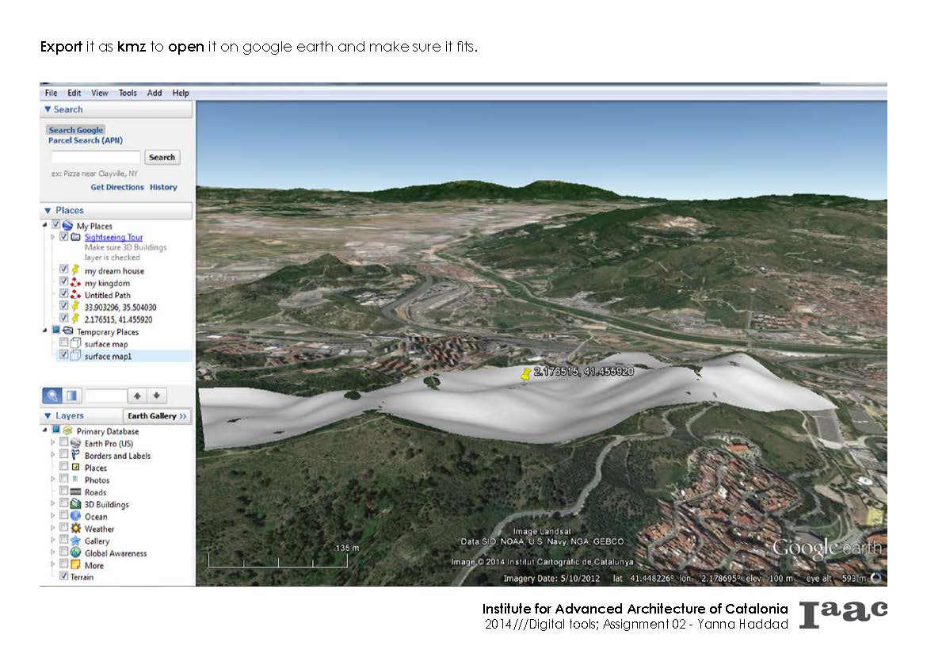This screenshot has height=669, width=927.
Task: Click the my dream house pushpin icon
Action: [75, 270]
